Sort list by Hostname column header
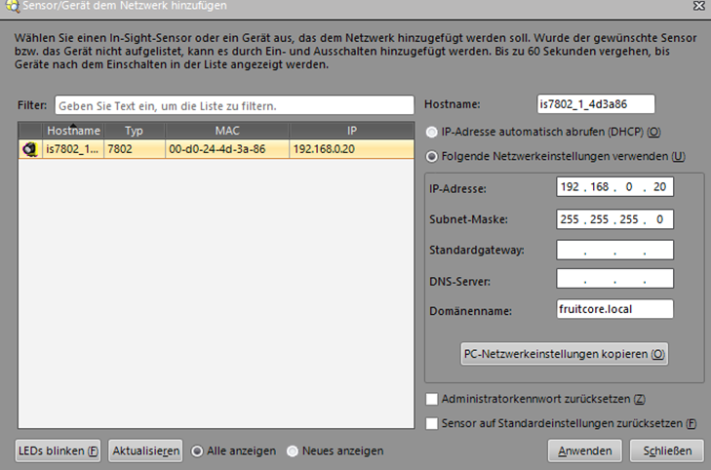This screenshot has height=470, width=711. pos(73,130)
